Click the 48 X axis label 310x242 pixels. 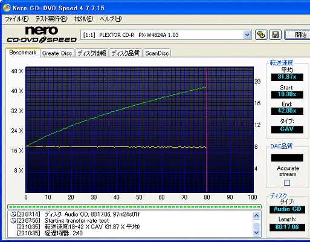[x=17, y=71]
